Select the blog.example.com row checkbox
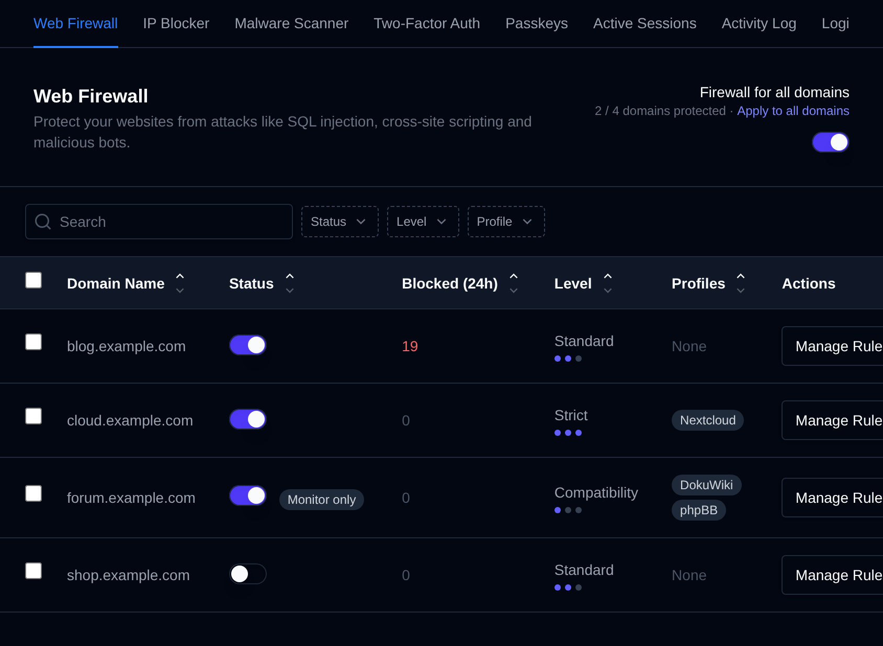883x646 pixels. click(33, 342)
